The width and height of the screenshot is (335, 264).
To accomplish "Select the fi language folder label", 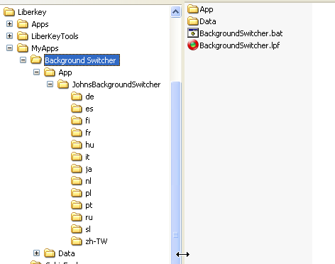I will (87, 121).
